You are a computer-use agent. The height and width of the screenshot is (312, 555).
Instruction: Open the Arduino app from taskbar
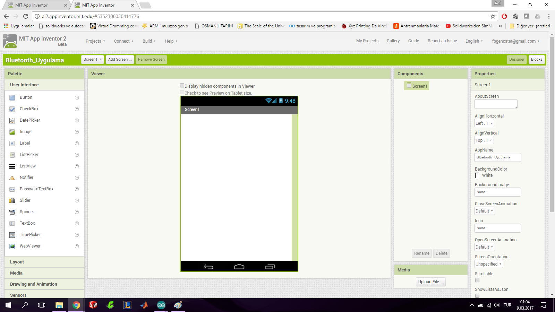[161, 305]
